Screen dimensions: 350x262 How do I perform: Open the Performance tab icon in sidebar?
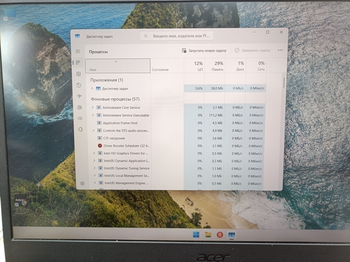[x=78, y=74]
